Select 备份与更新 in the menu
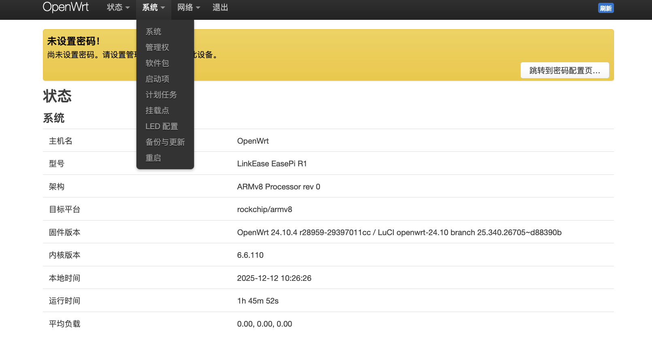This screenshot has width=652, height=344. [x=165, y=142]
